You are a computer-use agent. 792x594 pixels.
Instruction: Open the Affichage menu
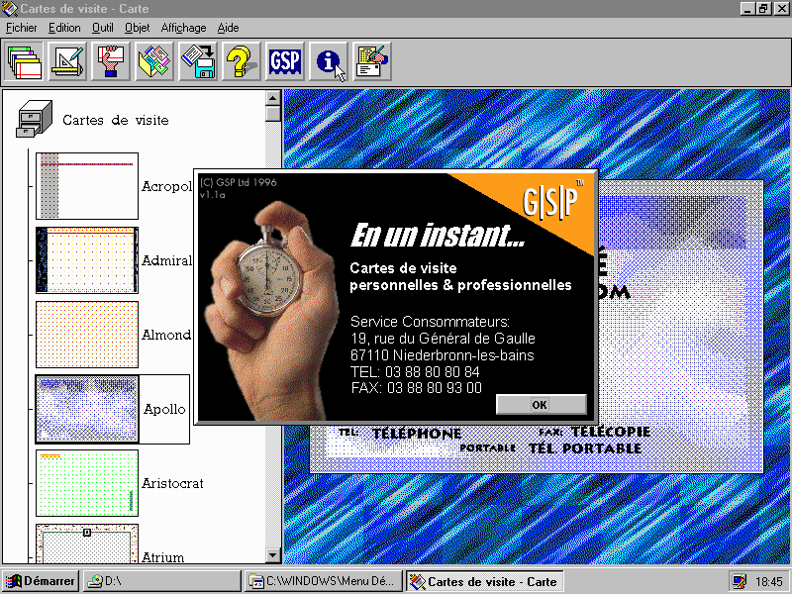tap(183, 28)
